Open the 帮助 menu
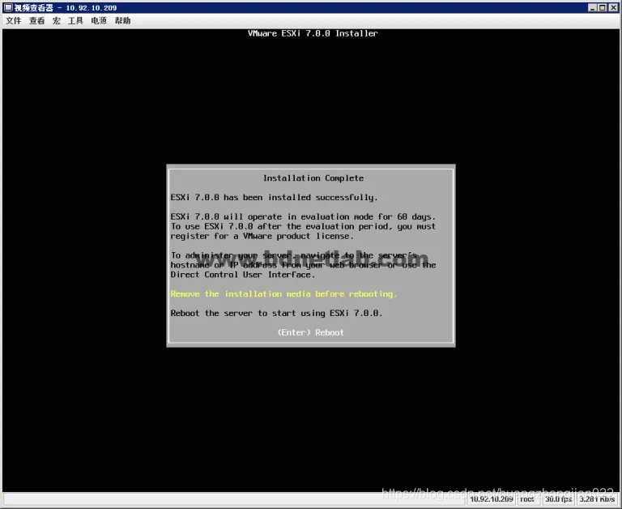The height and width of the screenshot is (509, 622). click(122, 20)
